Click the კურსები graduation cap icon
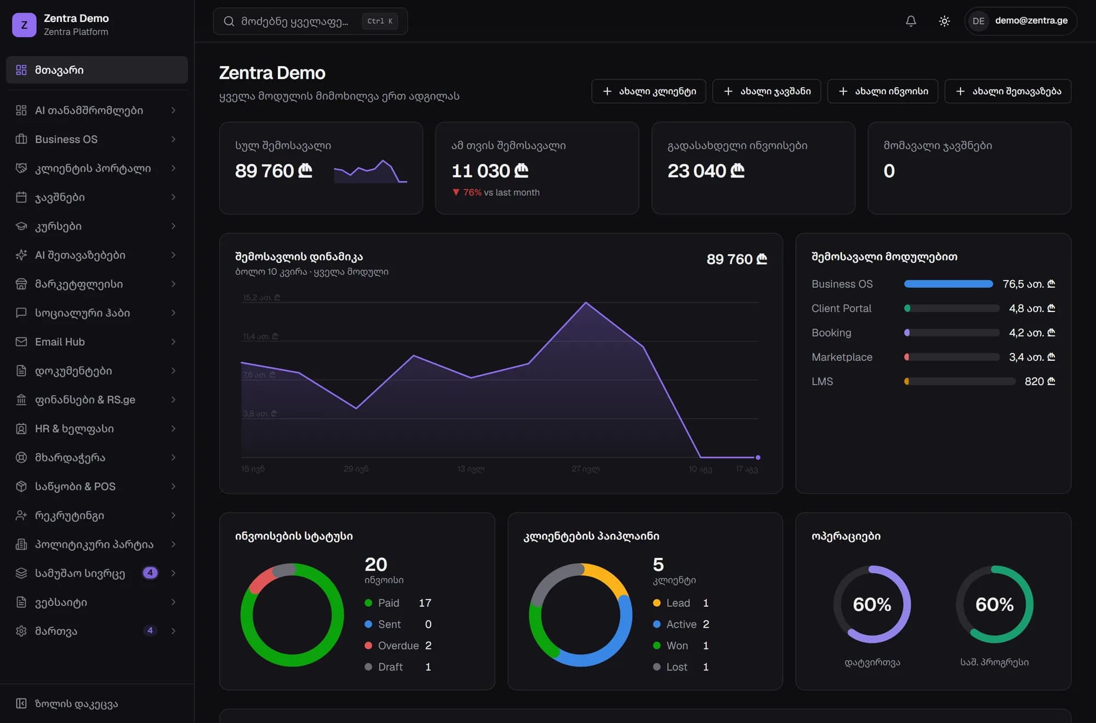The width and height of the screenshot is (1096, 723). pos(21,226)
